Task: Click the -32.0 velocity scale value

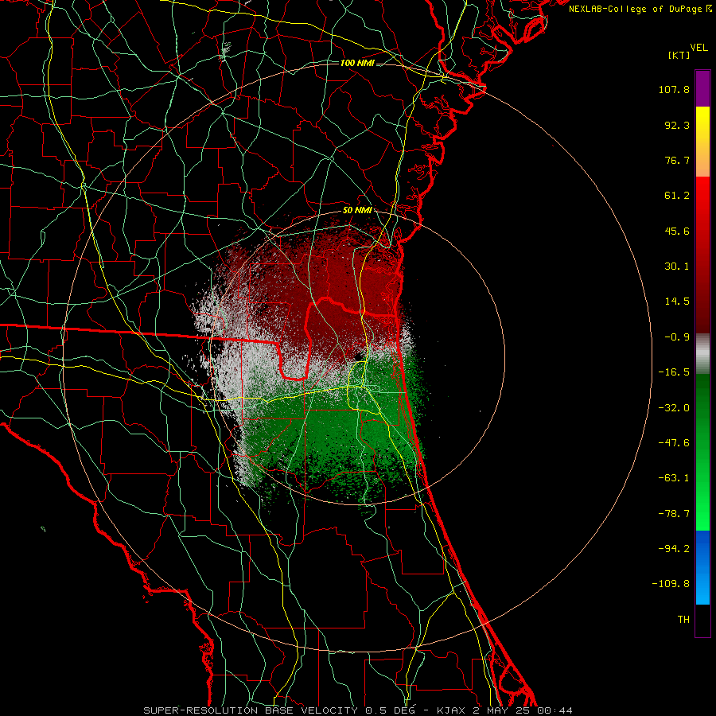Action: pyautogui.click(x=674, y=408)
